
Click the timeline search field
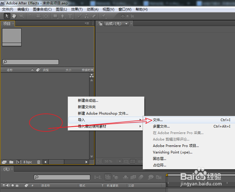pyautogui.click(x=62, y=177)
